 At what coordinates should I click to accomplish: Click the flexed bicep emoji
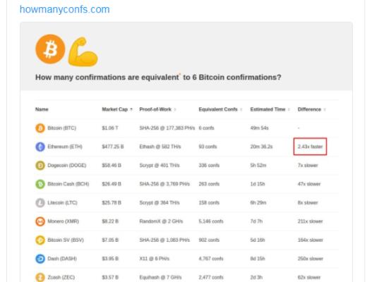(83, 51)
